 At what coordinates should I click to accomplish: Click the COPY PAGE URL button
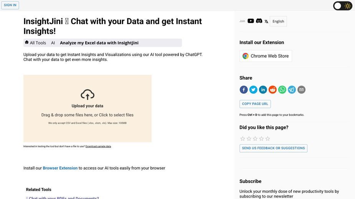coord(255,104)
